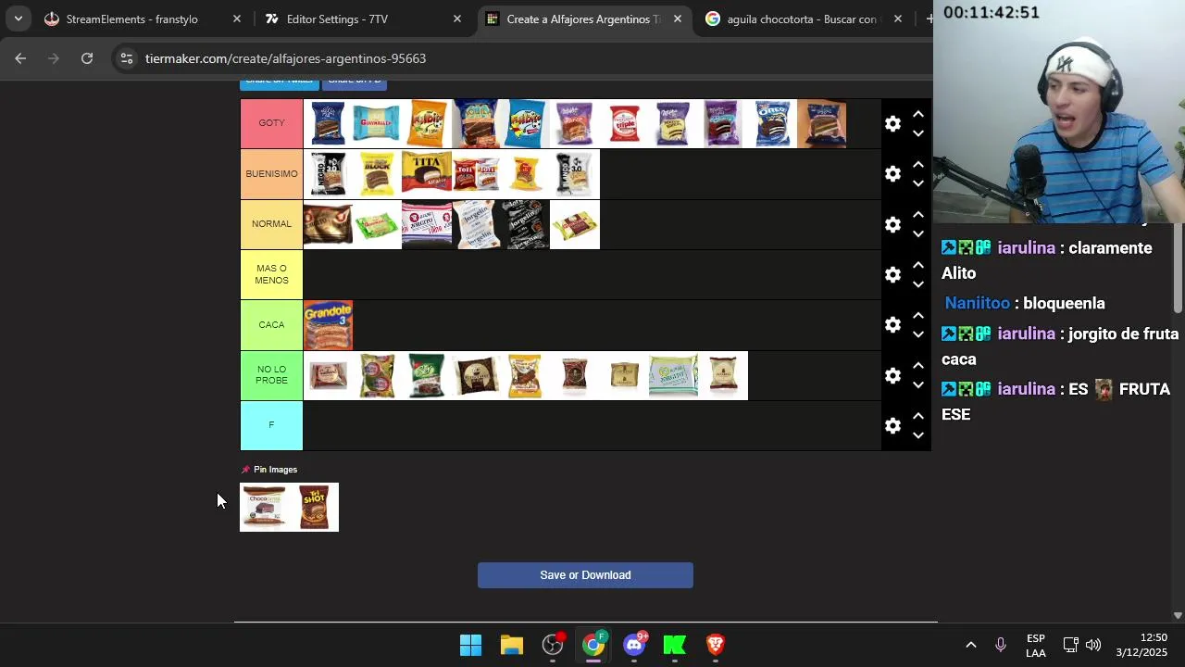Move NORMAL tier down with arrow
The image size is (1185, 667).
917,233
